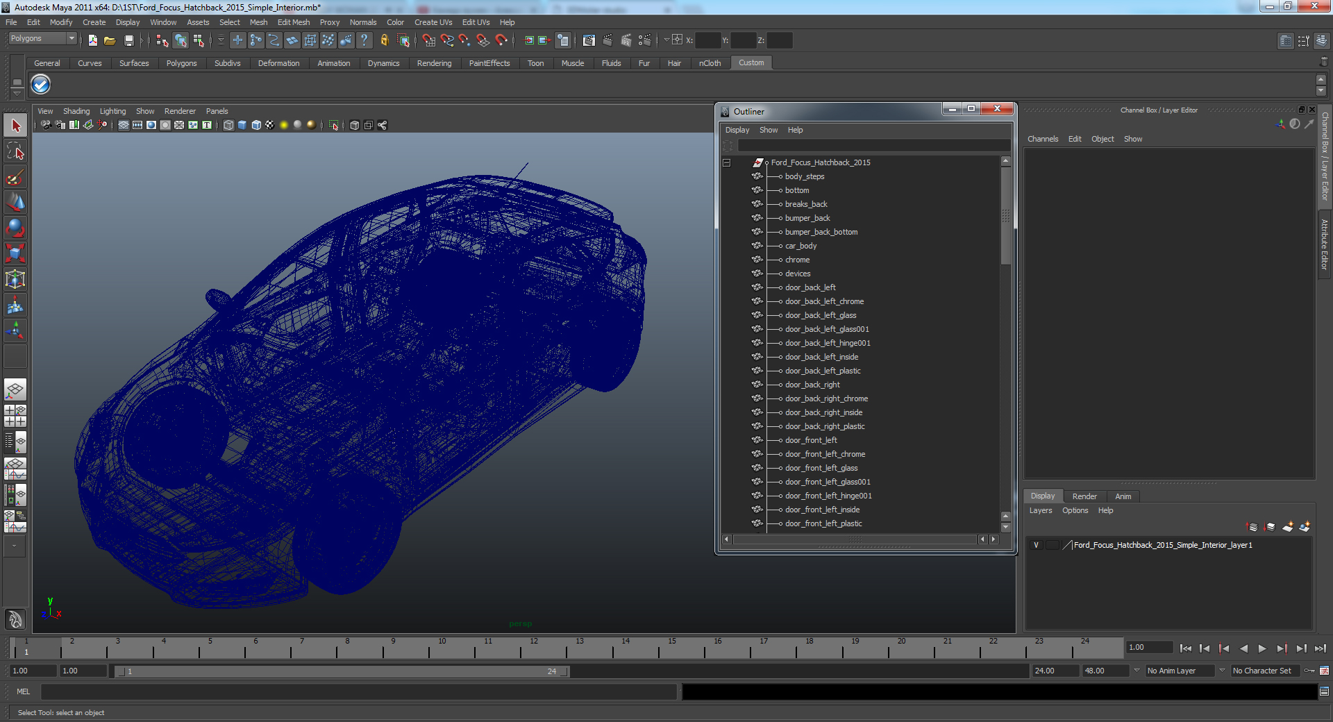Toggle resolution gate display icon

[x=151, y=125]
